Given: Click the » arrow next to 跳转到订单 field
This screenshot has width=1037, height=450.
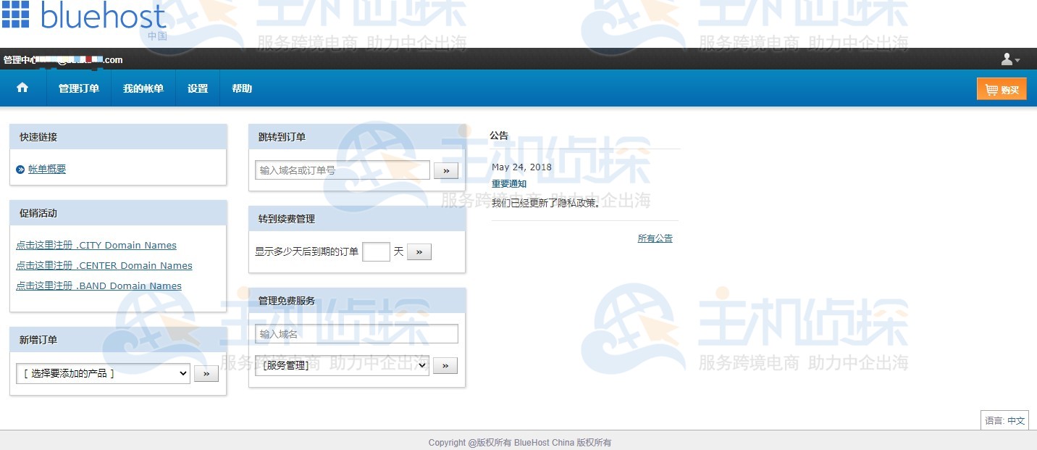Looking at the screenshot, I should point(445,170).
